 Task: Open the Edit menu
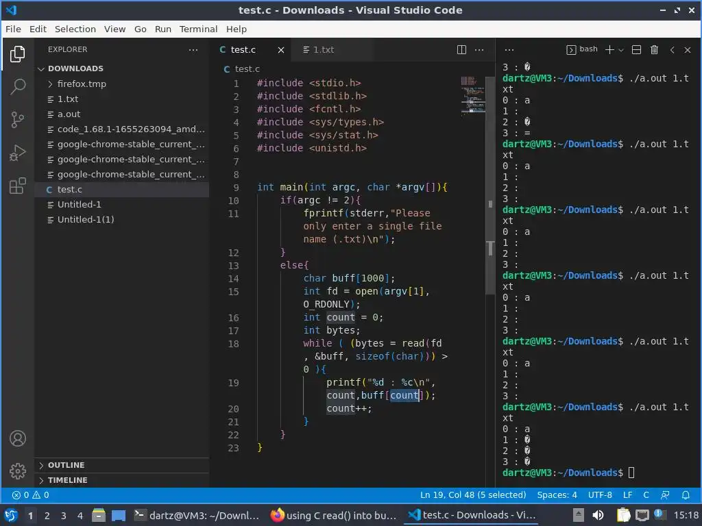pos(38,29)
